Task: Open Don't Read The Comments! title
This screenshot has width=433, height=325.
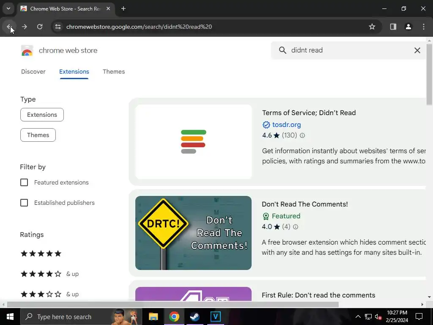Action: point(304,204)
